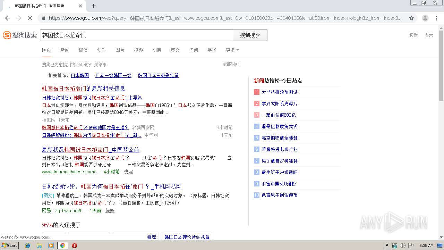Open the Action Center flag icon
Image resolution: width=444 pixels, height=250 pixels.
point(411,245)
